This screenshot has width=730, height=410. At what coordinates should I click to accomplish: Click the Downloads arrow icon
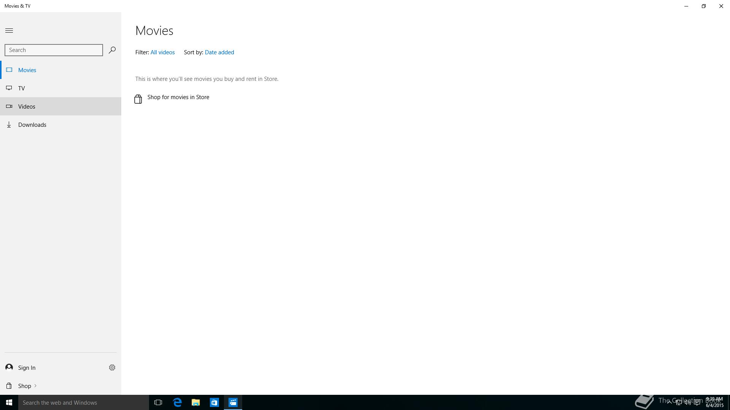pyautogui.click(x=9, y=125)
